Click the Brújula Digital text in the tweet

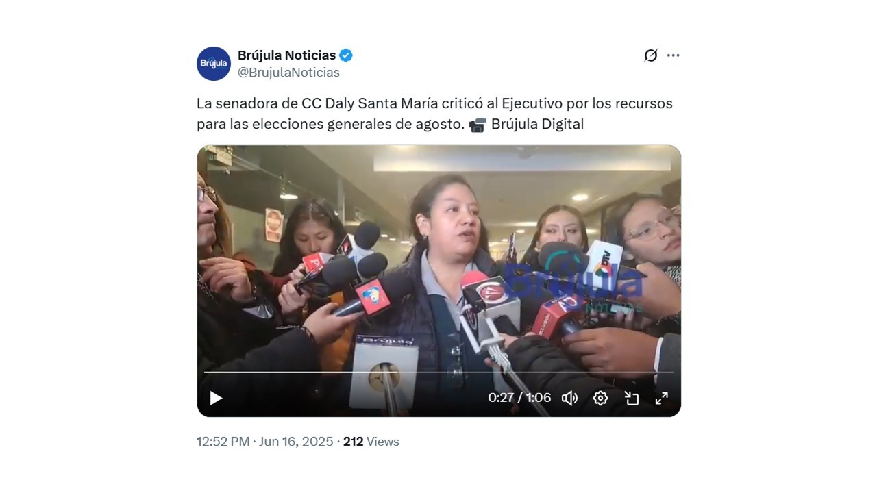(x=537, y=125)
